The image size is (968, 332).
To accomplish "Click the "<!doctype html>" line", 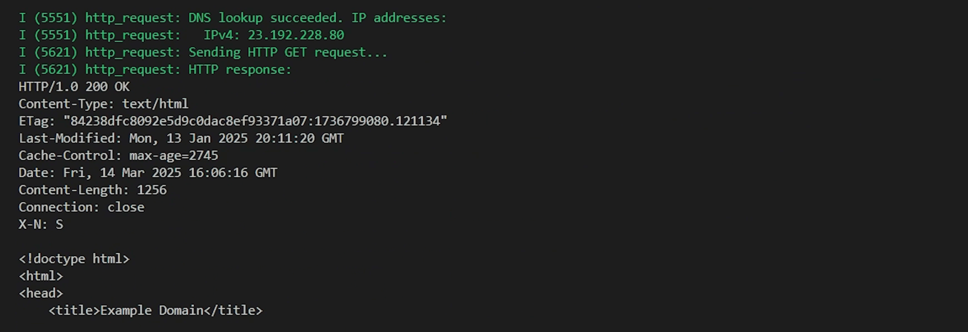I will 74,259.
